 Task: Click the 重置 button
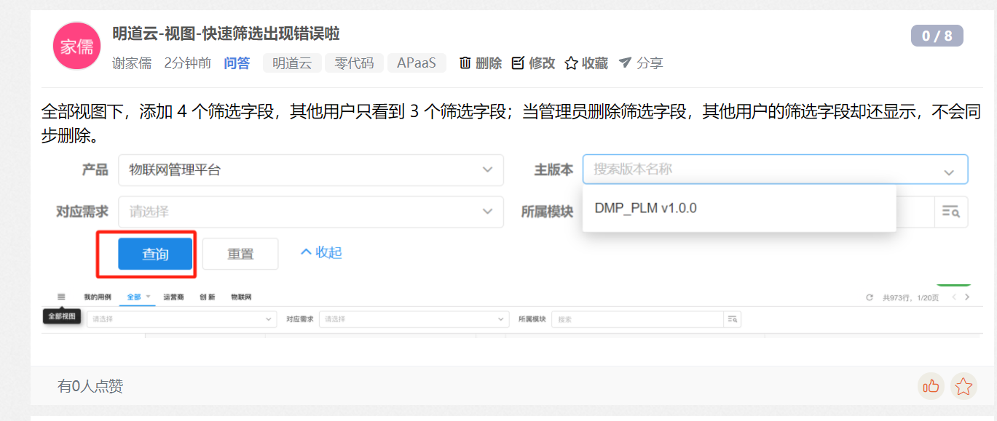240,254
